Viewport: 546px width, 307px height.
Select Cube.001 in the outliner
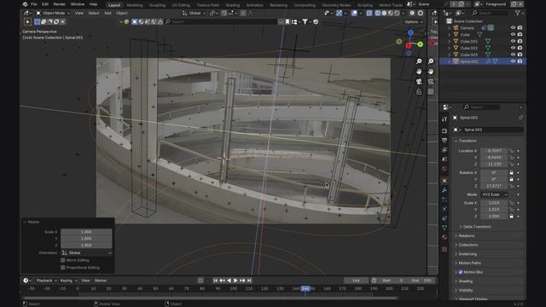(468, 41)
